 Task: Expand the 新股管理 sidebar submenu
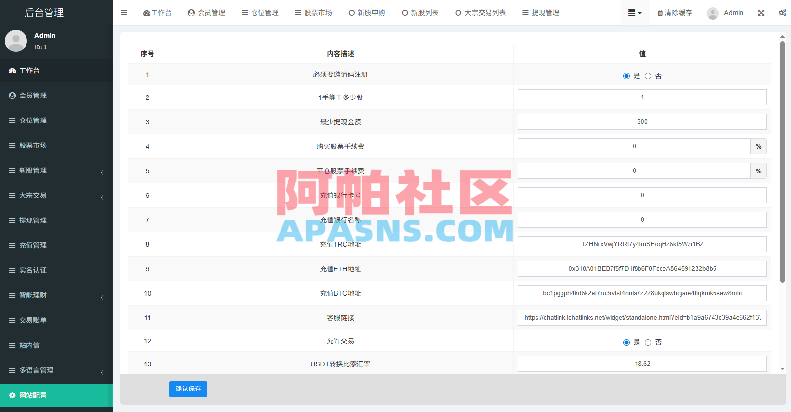(x=56, y=170)
